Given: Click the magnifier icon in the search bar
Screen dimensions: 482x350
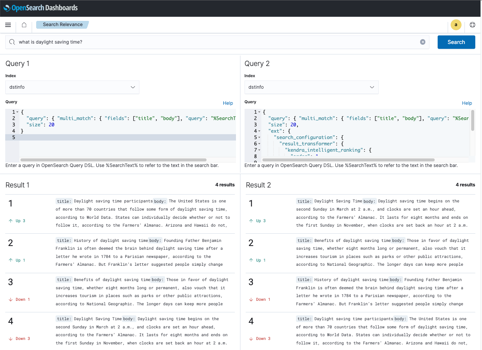Looking at the screenshot, I should (12, 42).
